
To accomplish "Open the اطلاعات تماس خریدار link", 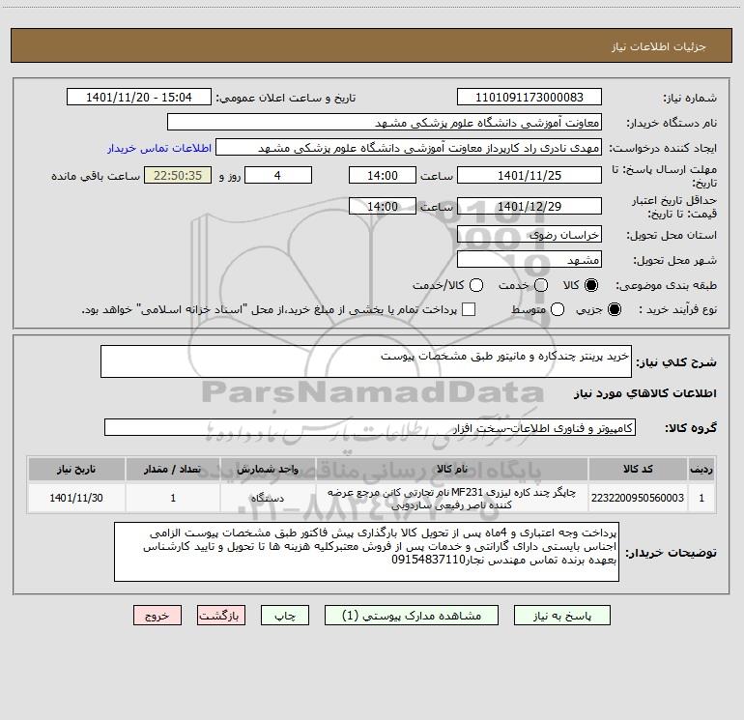I will coord(159,148).
